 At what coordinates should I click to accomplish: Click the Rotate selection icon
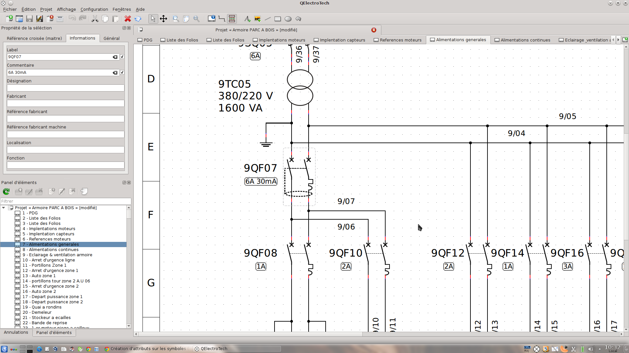(x=138, y=19)
